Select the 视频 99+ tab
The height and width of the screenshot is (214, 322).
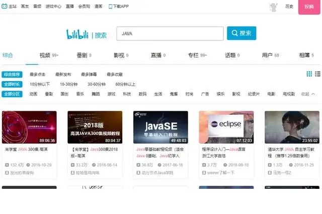point(49,55)
